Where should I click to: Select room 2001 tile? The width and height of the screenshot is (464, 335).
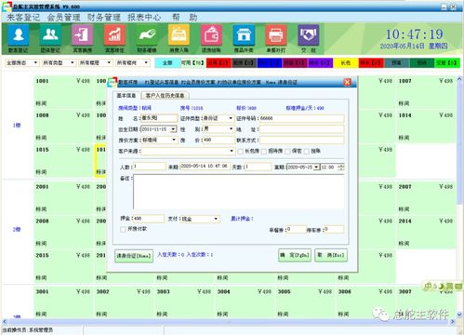tap(63, 198)
